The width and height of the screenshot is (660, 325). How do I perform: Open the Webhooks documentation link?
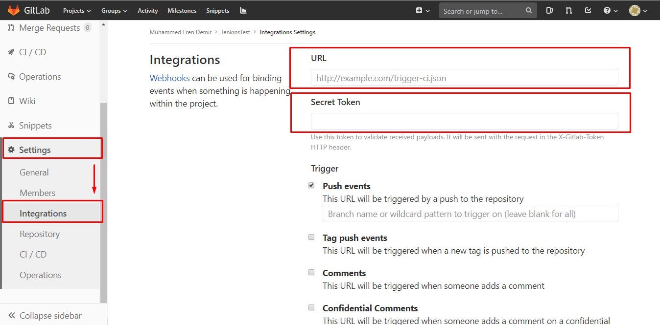point(169,78)
